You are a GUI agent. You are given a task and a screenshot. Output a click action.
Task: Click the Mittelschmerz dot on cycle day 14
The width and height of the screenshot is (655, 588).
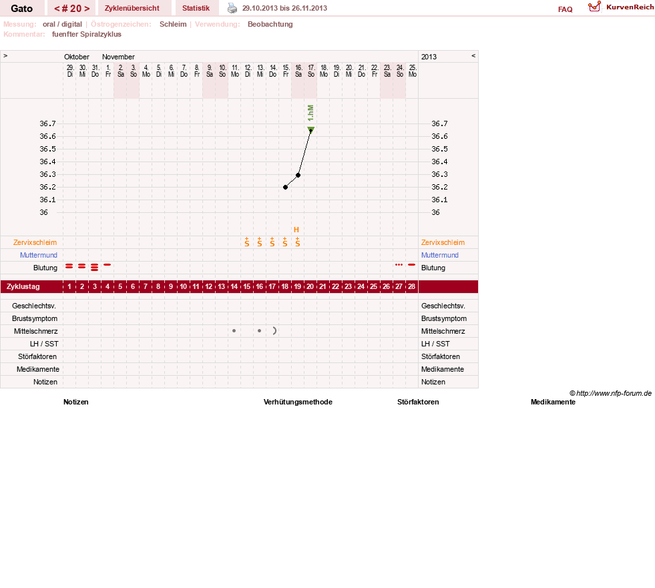click(x=234, y=331)
